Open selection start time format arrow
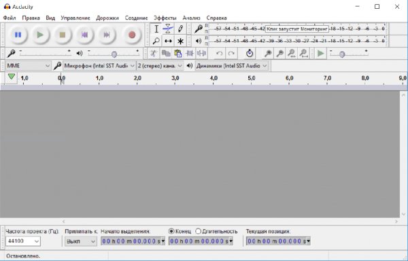 (163, 241)
